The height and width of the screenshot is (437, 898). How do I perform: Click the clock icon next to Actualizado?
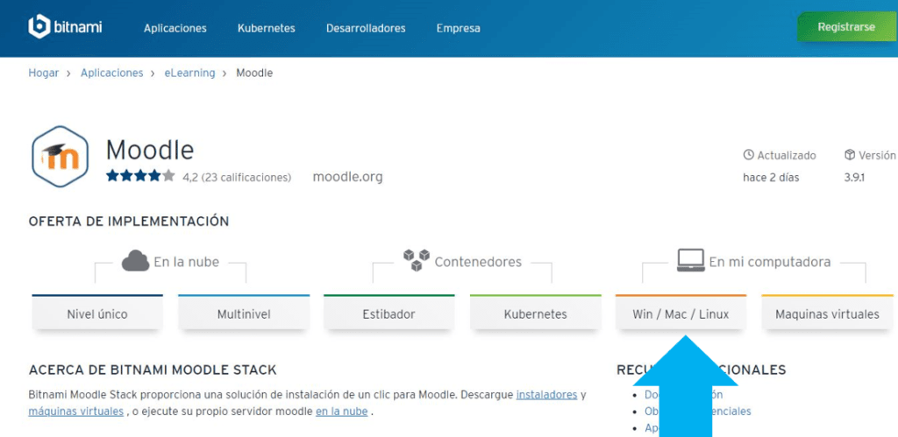coord(748,155)
